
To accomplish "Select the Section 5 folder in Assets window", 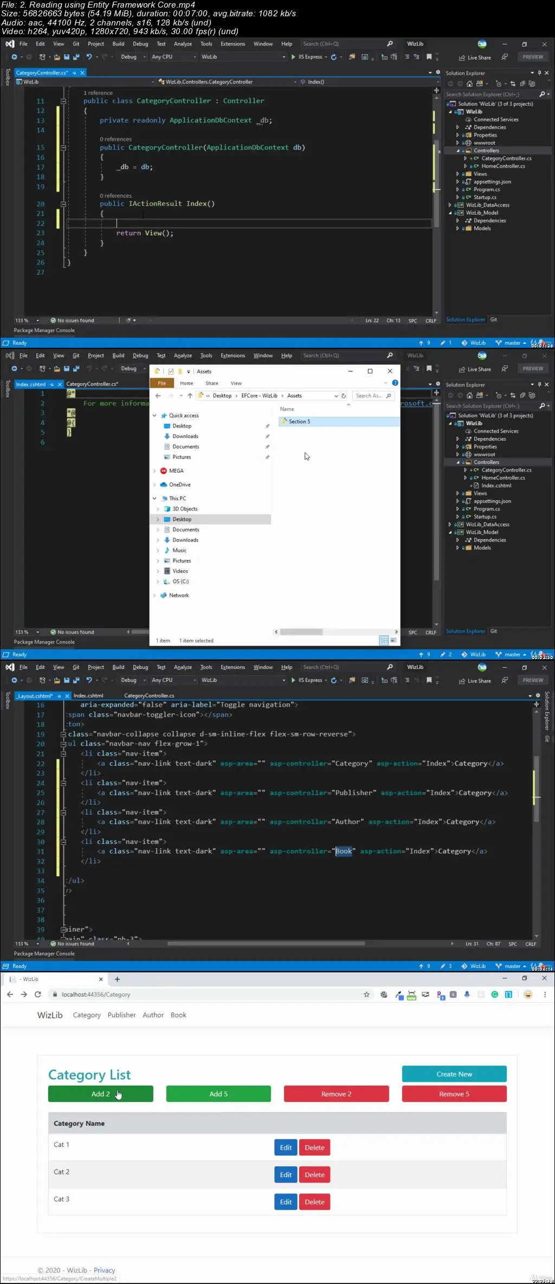I will pyautogui.click(x=339, y=421).
